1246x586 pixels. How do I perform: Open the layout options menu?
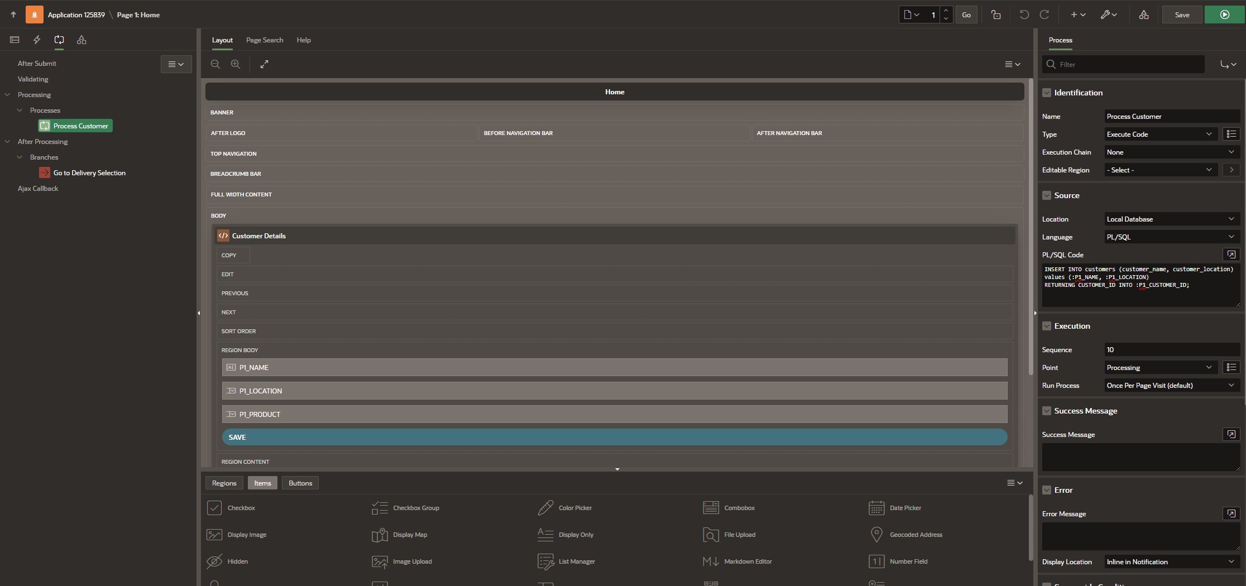pyautogui.click(x=1013, y=64)
